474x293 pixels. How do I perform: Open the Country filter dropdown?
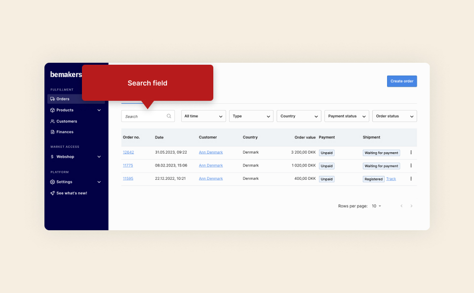point(299,116)
